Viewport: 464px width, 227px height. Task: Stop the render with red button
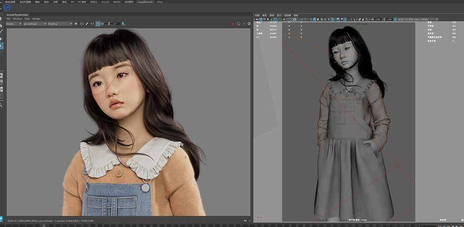[233, 24]
